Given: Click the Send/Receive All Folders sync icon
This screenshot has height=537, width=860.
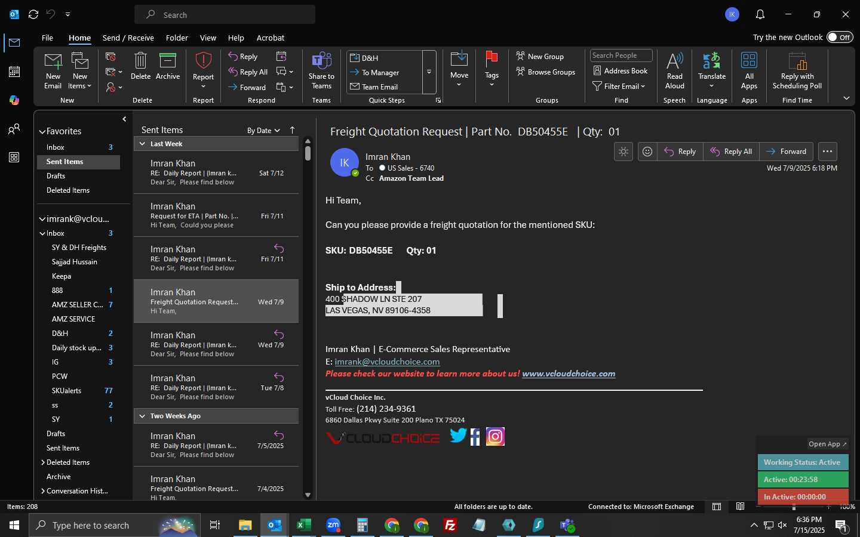Looking at the screenshot, I should [x=33, y=14].
